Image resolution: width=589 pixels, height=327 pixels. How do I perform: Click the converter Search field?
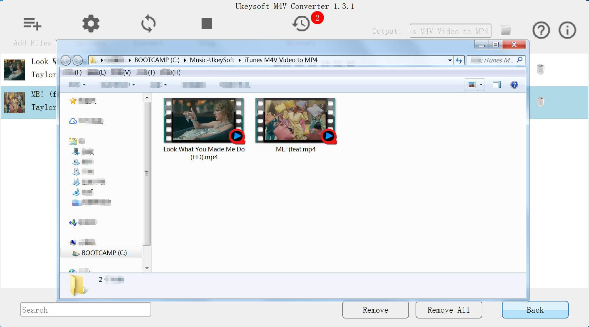coord(85,310)
